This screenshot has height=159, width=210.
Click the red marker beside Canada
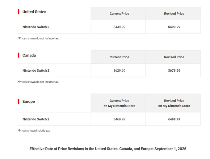point(19,55)
